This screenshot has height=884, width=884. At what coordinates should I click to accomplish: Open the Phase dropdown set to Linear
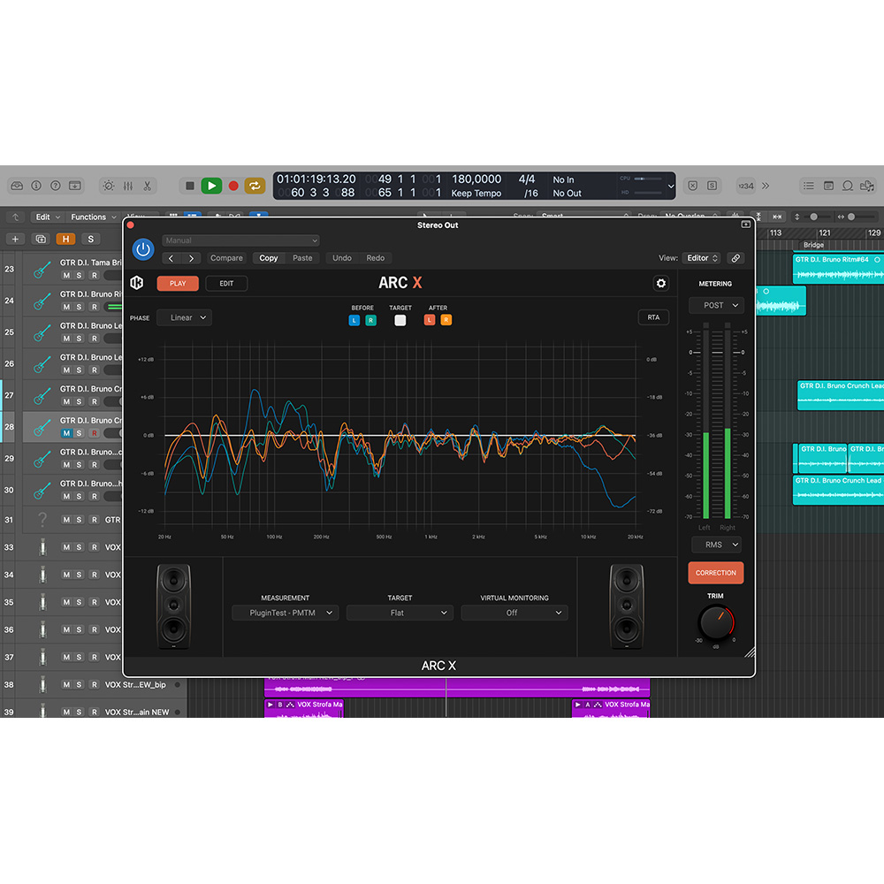click(184, 317)
